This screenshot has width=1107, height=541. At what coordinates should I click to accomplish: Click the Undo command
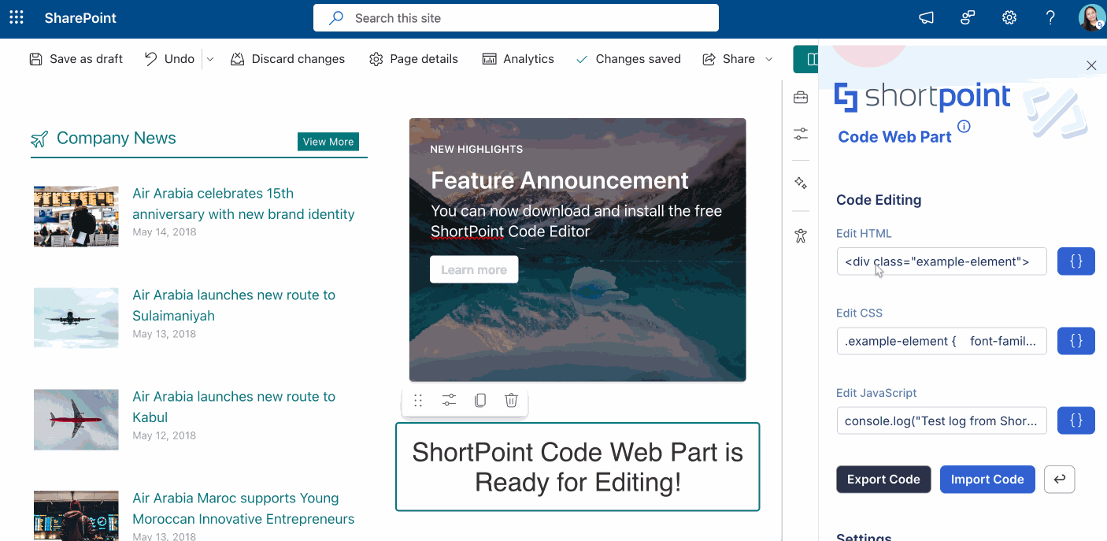[169, 59]
